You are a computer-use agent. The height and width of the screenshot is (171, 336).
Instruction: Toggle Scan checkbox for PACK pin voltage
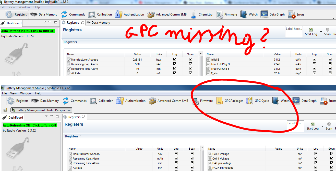point(332,168)
